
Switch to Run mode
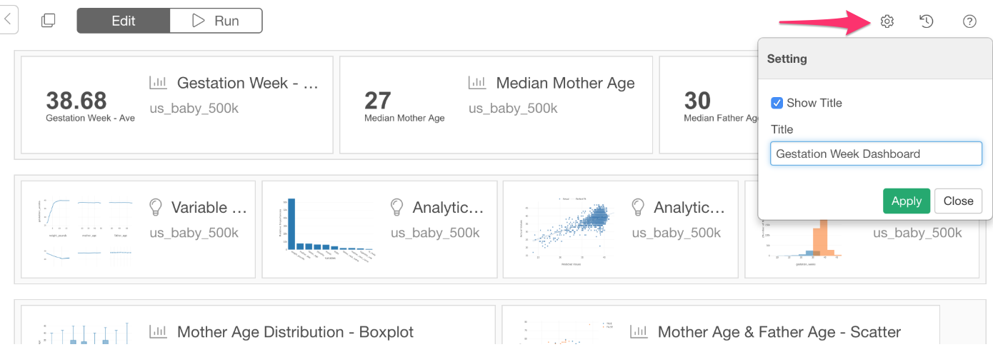pos(216,21)
